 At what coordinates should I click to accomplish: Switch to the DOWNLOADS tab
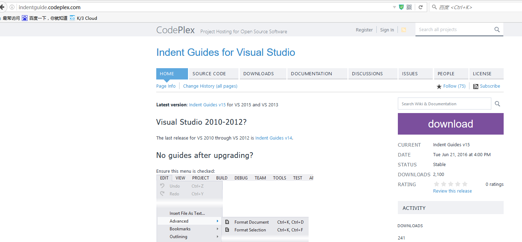(263, 73)
